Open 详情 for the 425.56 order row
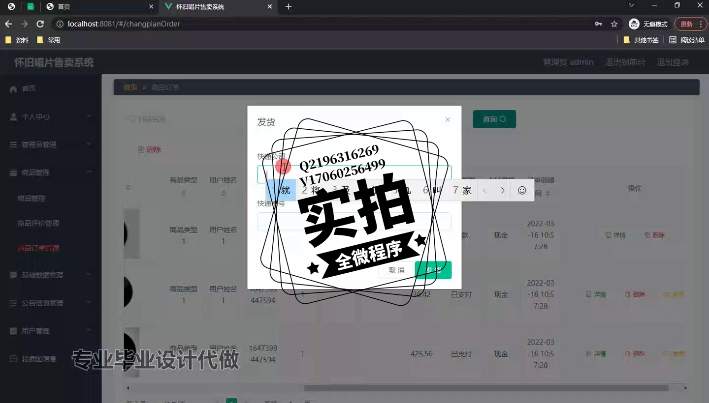The width and height of the screenshot is (709, 403). point(596,354)
